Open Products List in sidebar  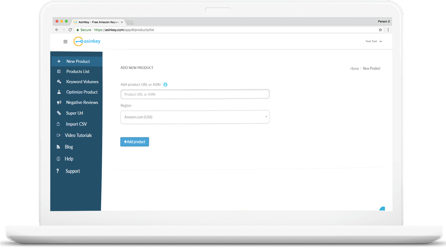point(78,72)
